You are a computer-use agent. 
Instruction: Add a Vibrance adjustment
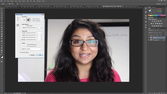(x=161, y=21)
